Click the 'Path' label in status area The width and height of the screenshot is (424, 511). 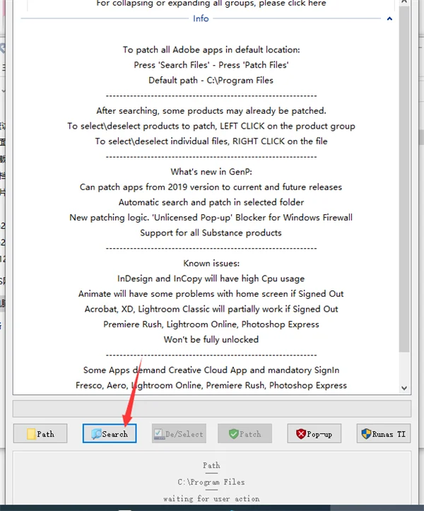(211, 465)
